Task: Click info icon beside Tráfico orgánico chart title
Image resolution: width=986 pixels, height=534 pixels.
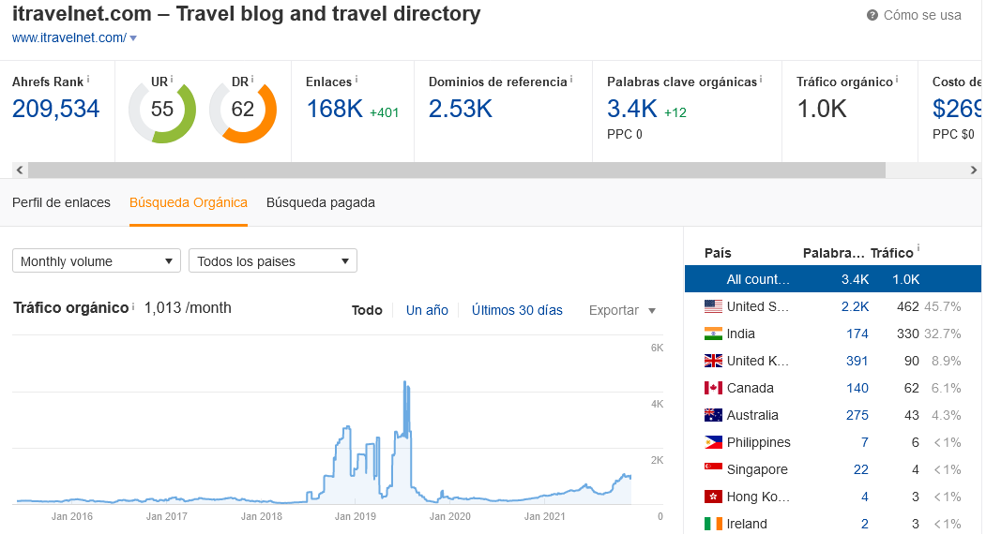Action: (x=133, y=306)
